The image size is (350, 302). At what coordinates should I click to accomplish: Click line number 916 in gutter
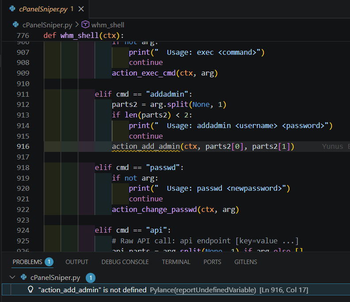tap(23, 147)
